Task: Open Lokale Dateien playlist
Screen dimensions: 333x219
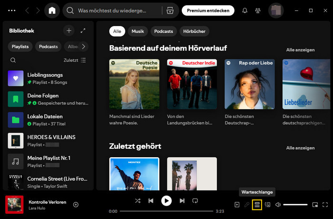Action: [x=48, y=120]
